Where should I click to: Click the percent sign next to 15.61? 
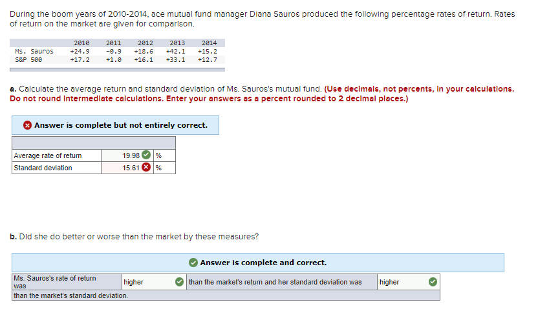point(158,168)
